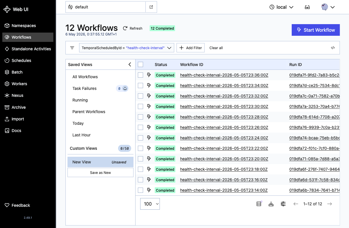Click the labs glasses icon
Screen dimensions: 349x228
307,7
